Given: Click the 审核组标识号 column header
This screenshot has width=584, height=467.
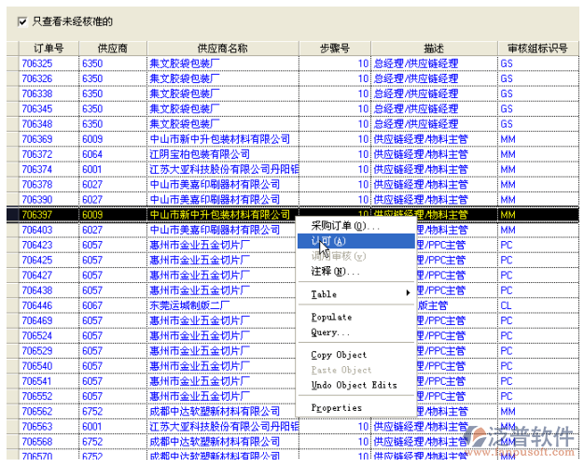Looking at the screenshot, I should [537, 48].
